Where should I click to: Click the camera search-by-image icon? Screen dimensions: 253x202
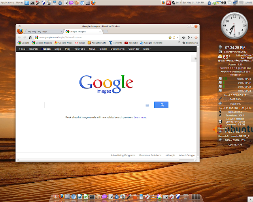pyautogui.click(x=147, y=105)
